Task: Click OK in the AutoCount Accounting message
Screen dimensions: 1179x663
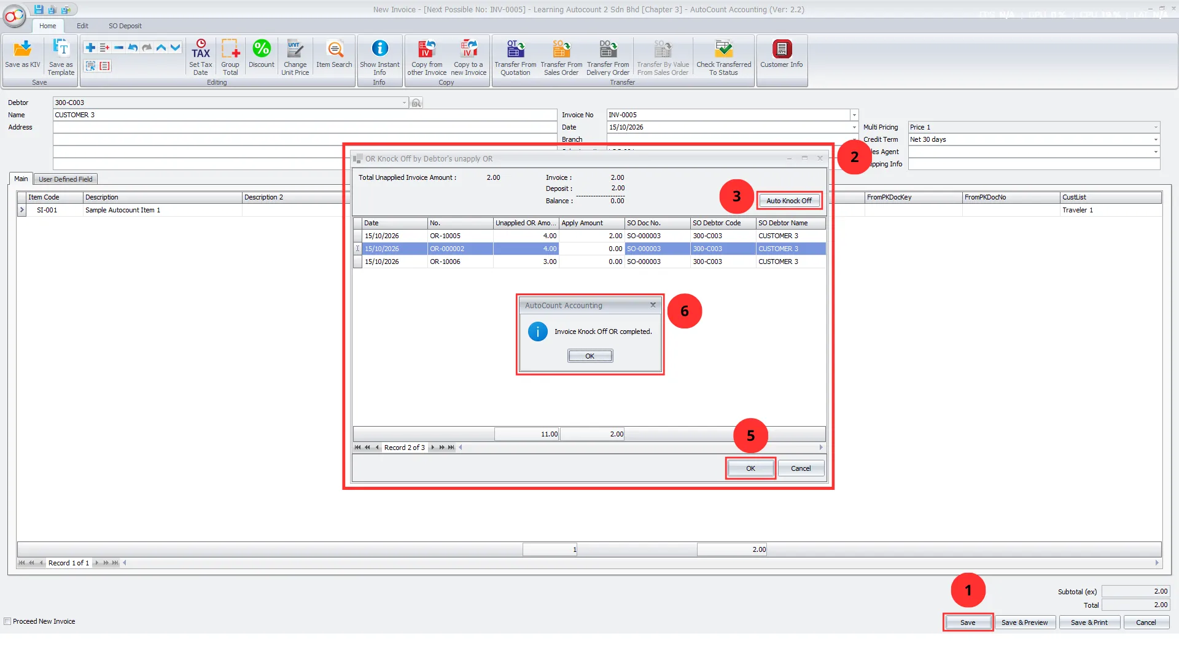Action: tap(589, 356)
